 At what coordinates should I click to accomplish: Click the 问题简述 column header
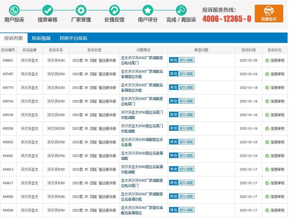pos(143,50)
